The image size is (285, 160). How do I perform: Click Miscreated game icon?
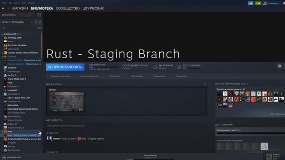click(x=5, y=105)
